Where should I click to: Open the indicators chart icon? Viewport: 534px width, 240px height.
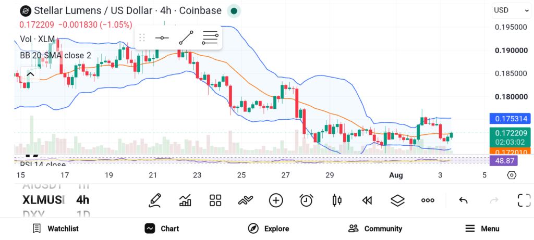click(x=185, y=200)
